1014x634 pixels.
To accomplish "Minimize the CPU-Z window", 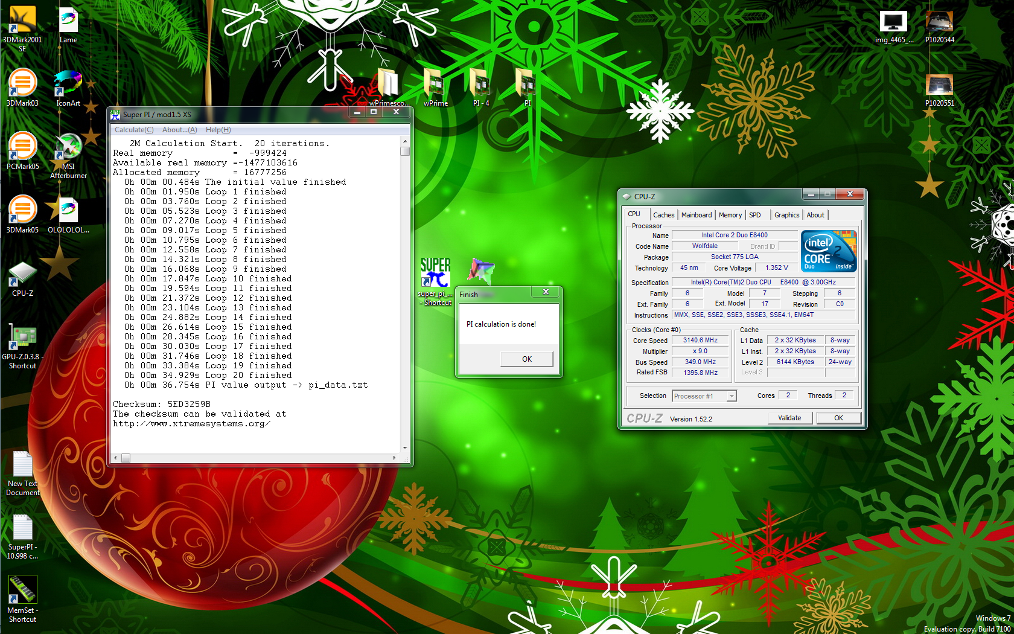I will click(x=811, y=194).
